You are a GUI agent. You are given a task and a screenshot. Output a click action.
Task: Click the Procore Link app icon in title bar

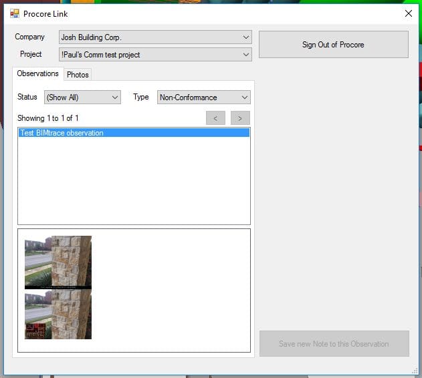click(14, 13)
